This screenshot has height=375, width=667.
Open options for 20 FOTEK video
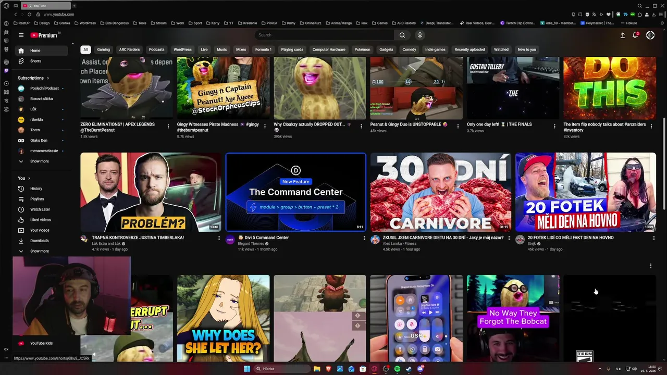(x=653, y=238)
